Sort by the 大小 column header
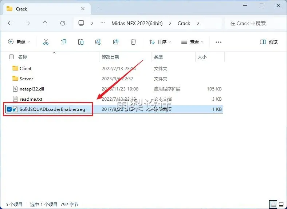The image size is (287, 209). [x=202, y=57]
